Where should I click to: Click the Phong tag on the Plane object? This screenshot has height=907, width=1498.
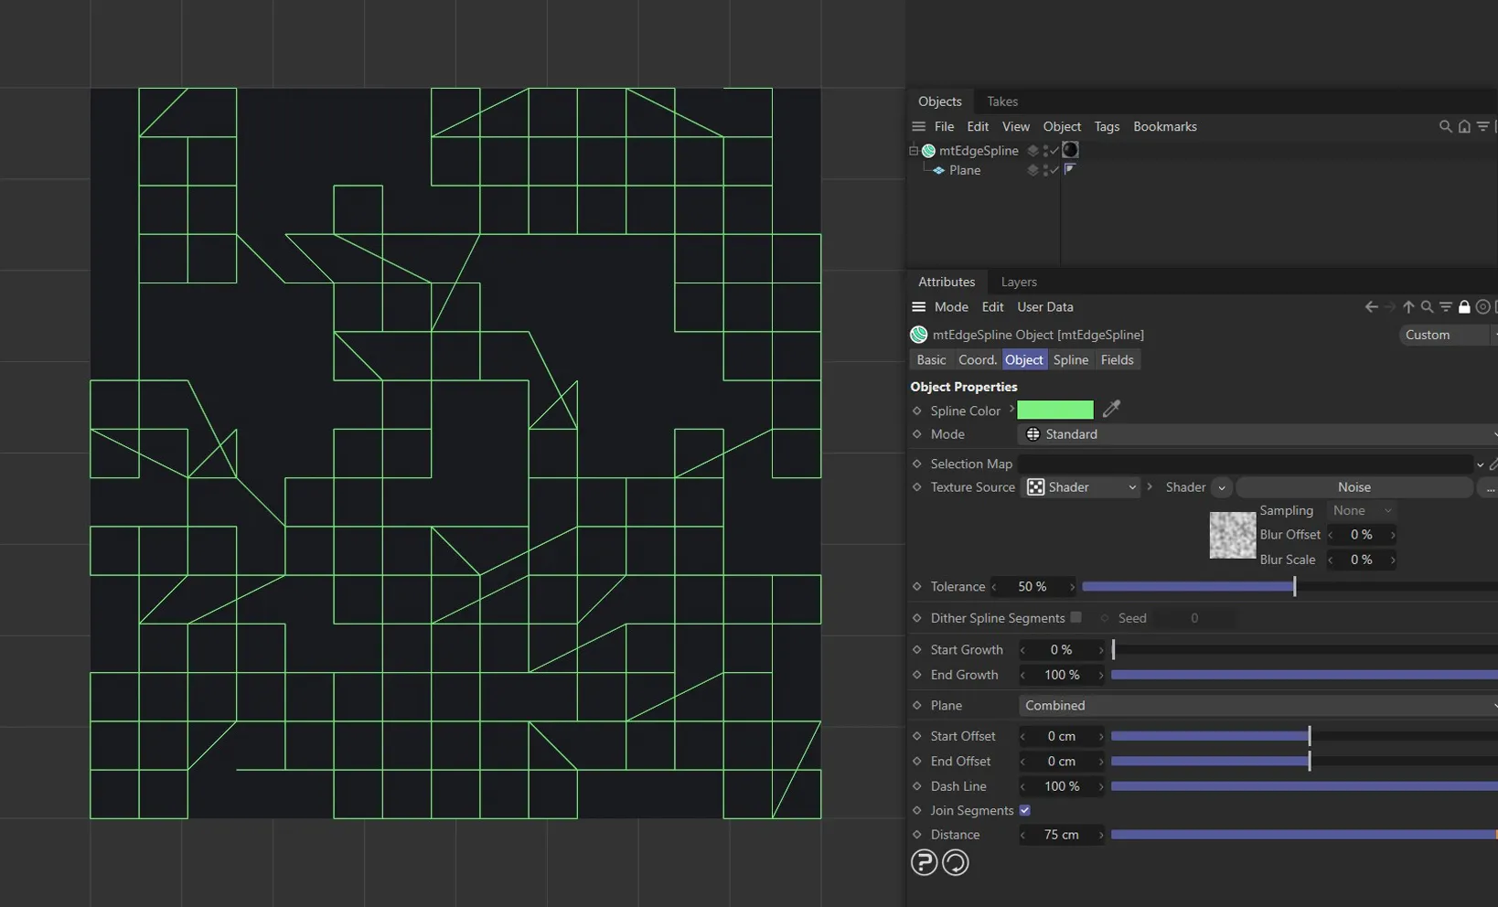point(1070,170)
